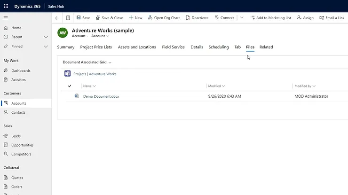Open the Dynamics 365 app launcher grid
Screen dimensions: 348x195
pos(6,6)
